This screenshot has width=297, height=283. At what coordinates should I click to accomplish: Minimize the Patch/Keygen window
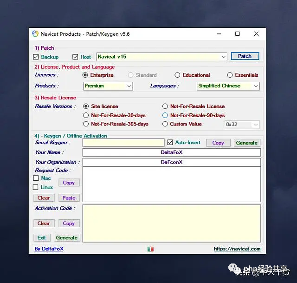pos(219,34)
